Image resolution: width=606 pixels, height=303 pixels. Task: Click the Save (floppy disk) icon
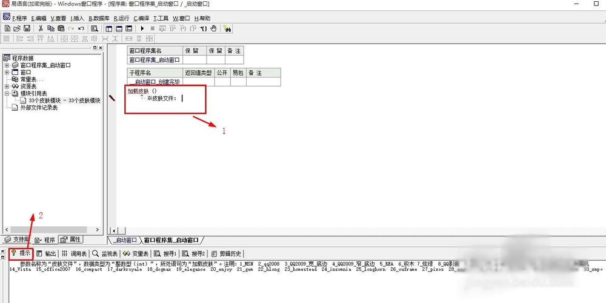click(27, 28)
